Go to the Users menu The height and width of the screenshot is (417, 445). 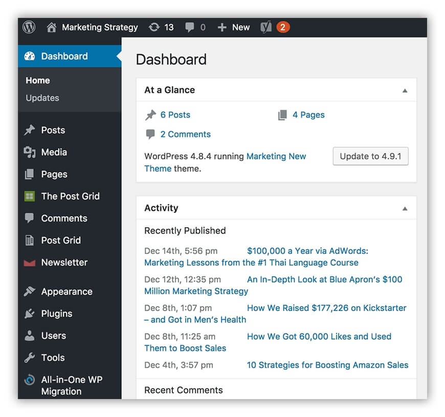[53, 336]
